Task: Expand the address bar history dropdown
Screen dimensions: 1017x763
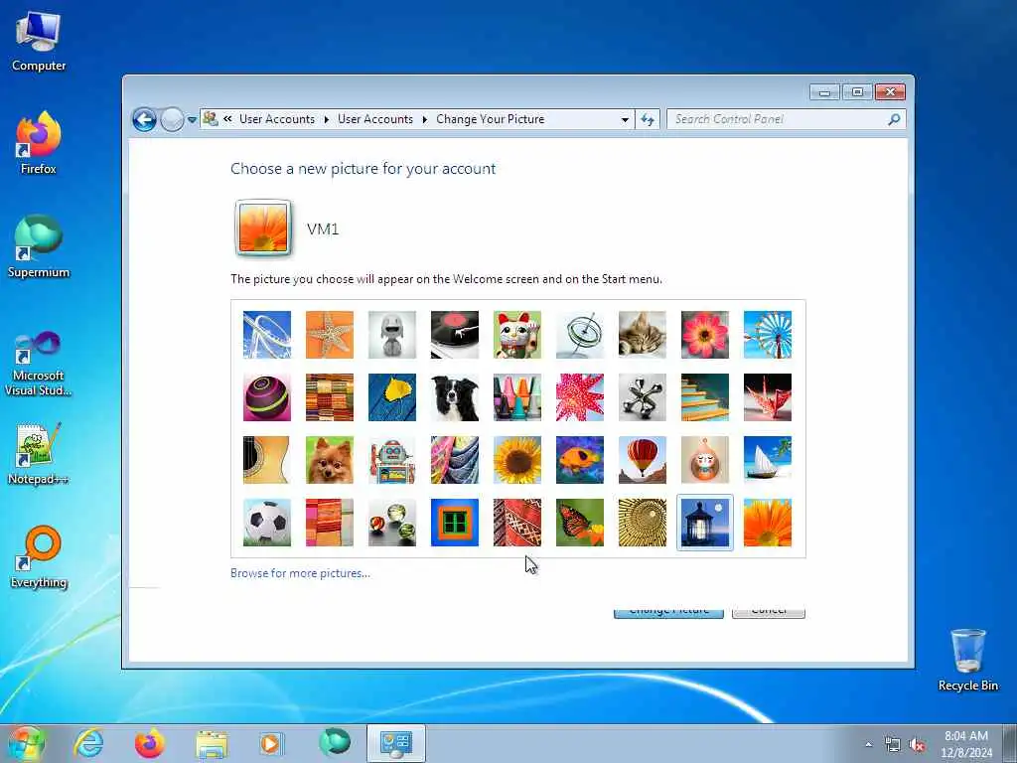Action: click(x=625, y=119)
